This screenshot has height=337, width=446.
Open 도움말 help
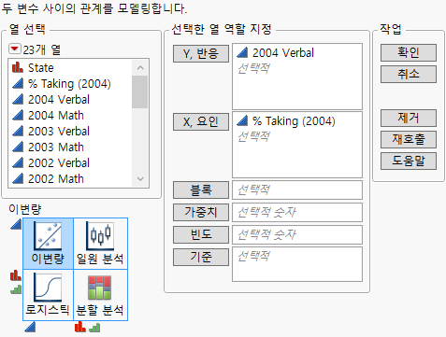coord(409,161)
